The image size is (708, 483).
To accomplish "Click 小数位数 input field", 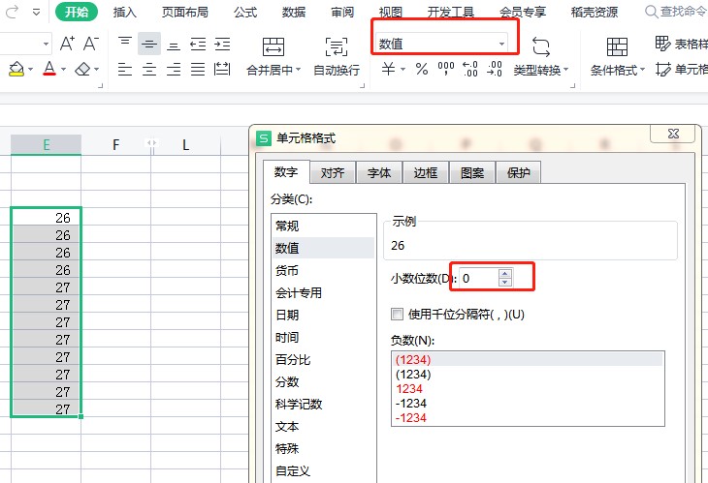I will [479, 278].
